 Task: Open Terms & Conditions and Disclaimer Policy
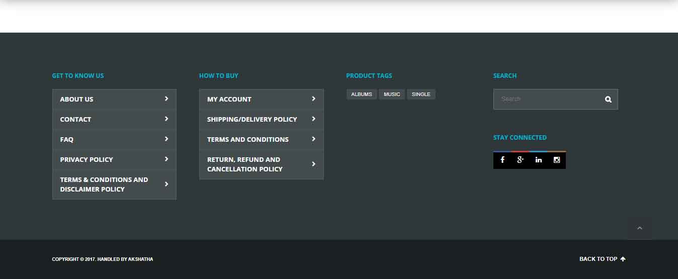pyautogui.click(x=104, y=184)
